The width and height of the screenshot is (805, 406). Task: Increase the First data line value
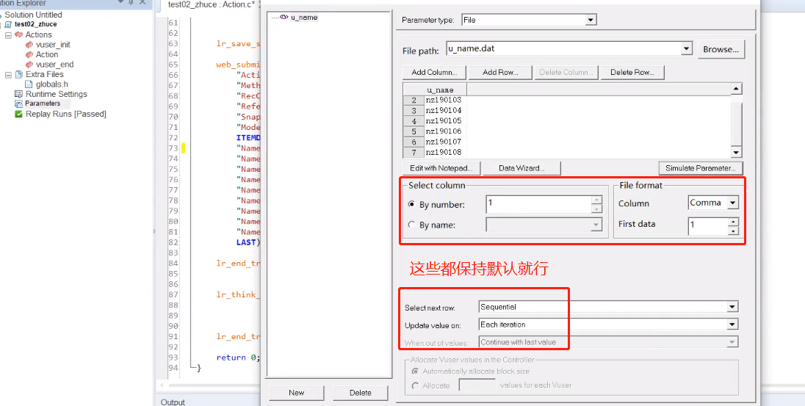(733, 221)
